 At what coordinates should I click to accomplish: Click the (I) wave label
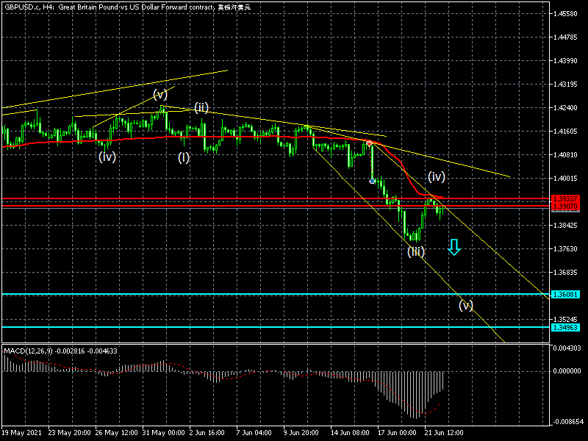coord(184,157)
